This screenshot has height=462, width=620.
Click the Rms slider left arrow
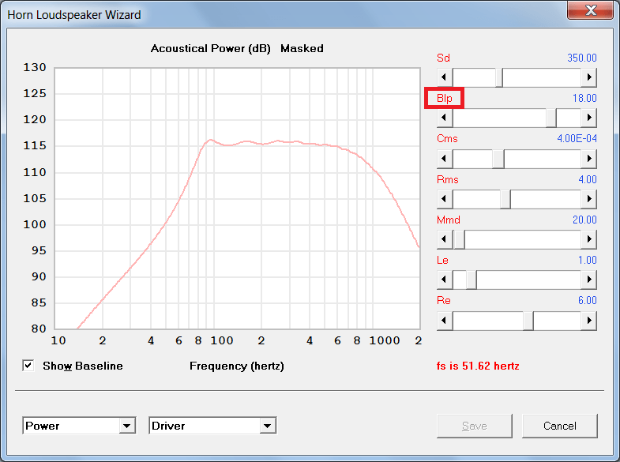(x=445, y=199)
